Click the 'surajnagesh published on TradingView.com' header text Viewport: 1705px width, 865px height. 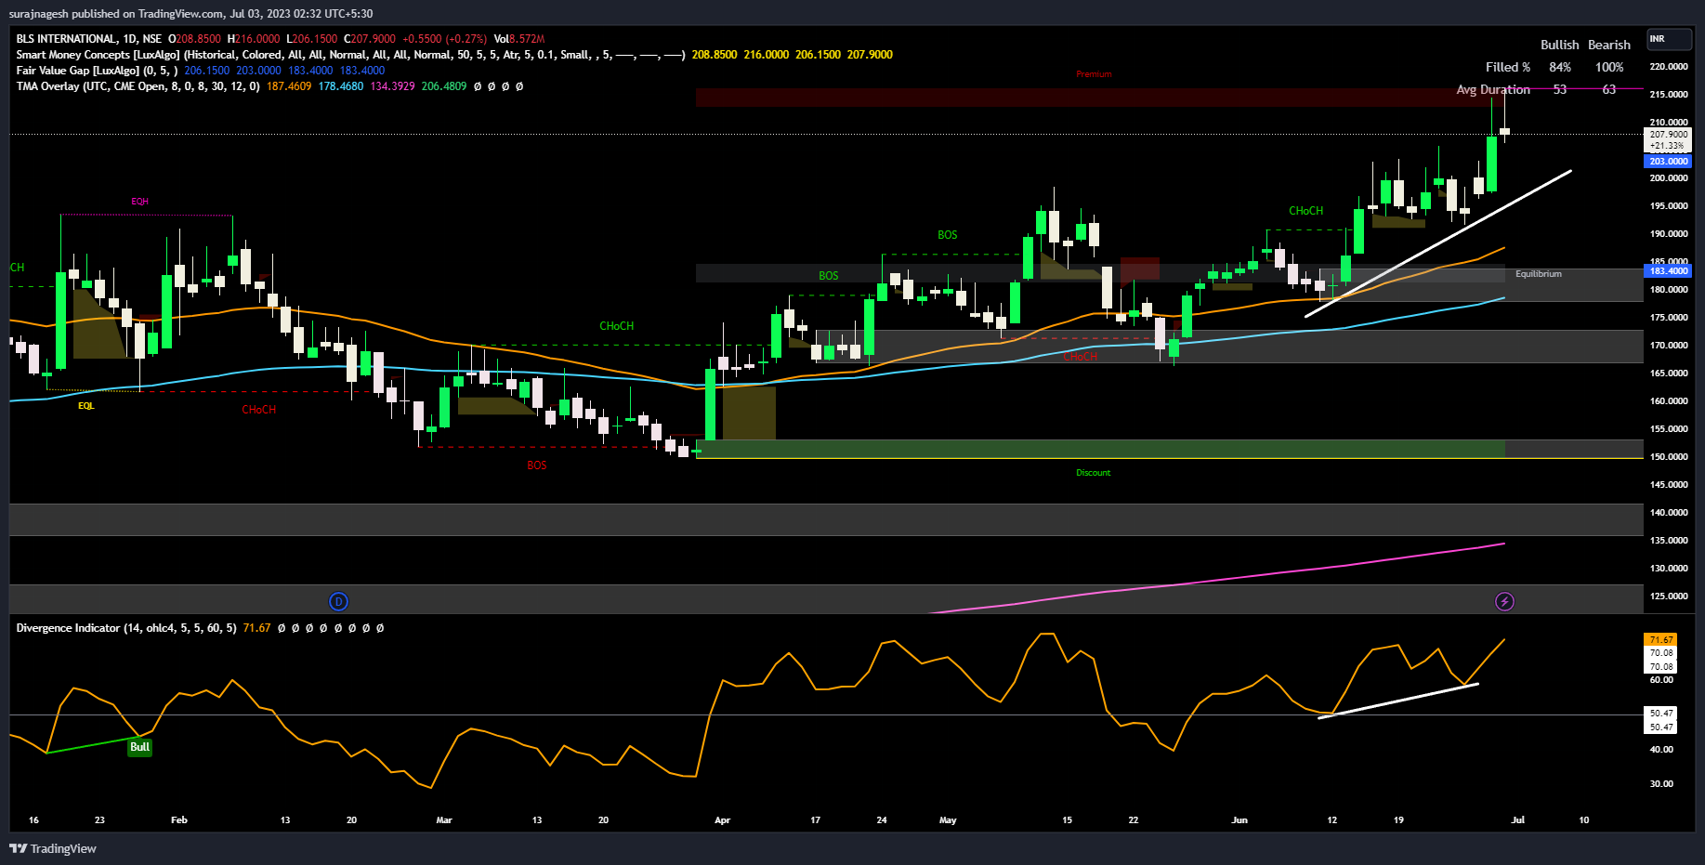[x=116, y=14]
